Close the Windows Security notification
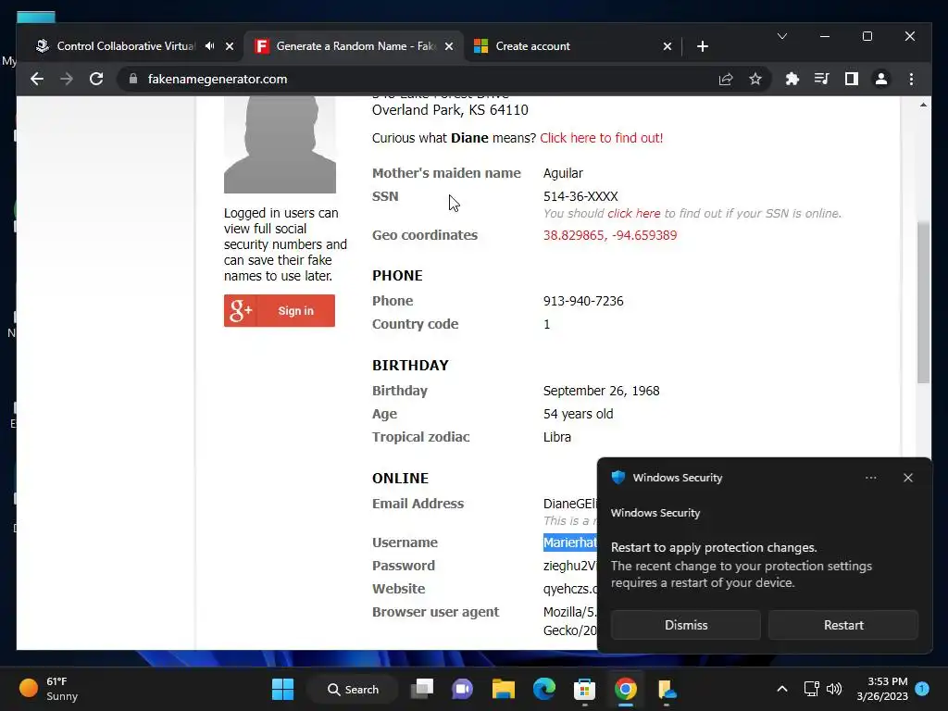Screen dimensions: 948x711 pos(907,478)
